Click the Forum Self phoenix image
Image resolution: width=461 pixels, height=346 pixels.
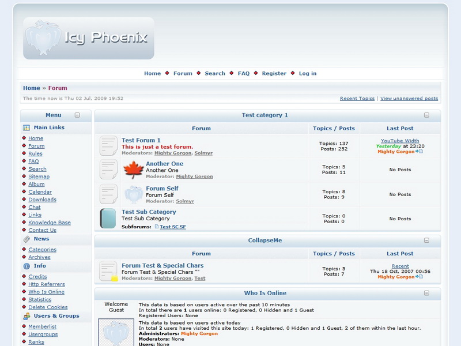[133, 194]
